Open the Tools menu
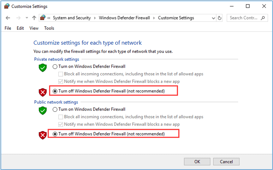This screenshot has width=273, height=170. 49,28
